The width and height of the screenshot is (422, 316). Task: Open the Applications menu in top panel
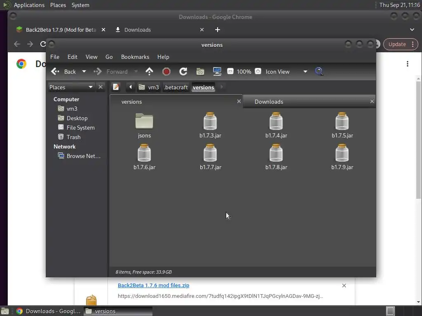29,5
